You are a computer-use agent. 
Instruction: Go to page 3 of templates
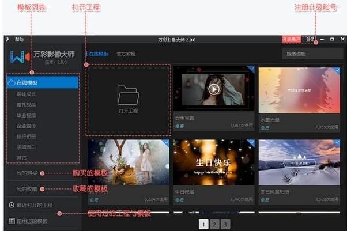tap(225, 224)
